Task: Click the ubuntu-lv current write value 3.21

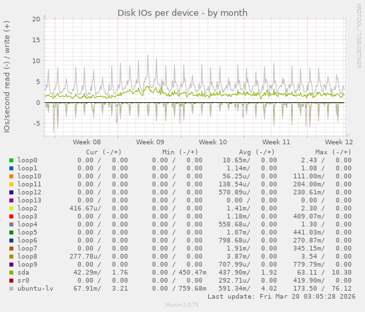Action: (120, 289)
